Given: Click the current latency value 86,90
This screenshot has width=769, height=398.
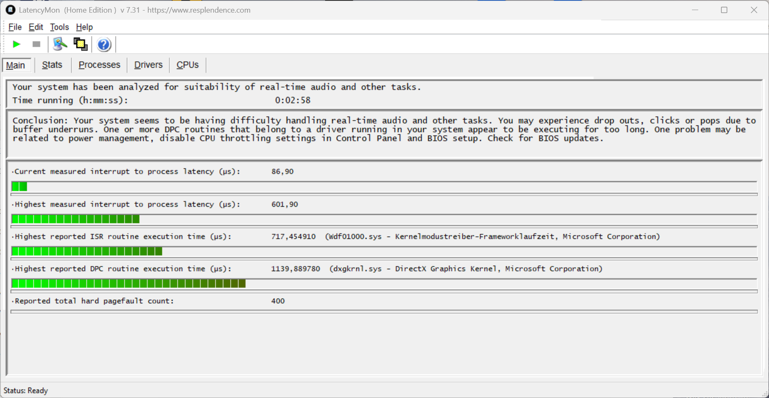Looking at the screenshot, I should tap(283, 171).
